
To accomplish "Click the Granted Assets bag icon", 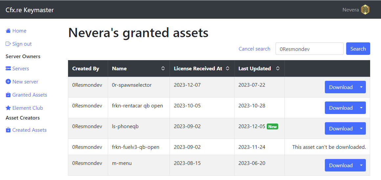I will click(x=8, y=95).
